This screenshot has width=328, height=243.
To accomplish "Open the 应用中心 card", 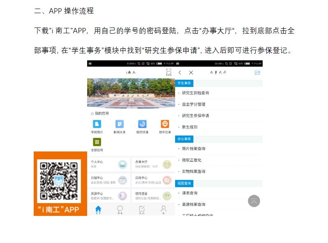I will pos(153,180).
